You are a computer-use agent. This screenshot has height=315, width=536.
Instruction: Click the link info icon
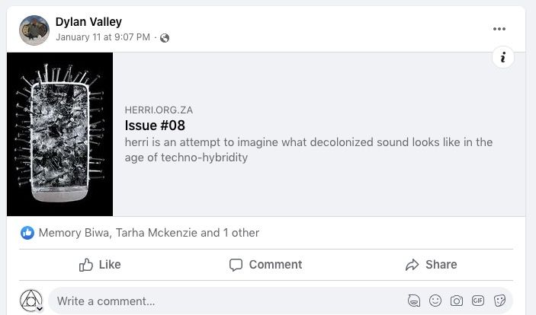502,58
